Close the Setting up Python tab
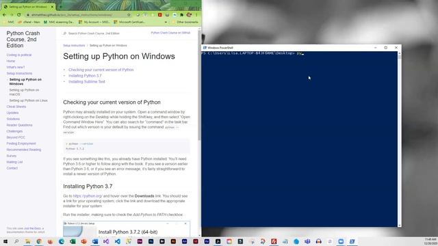The width and height of the screenshot is (438, 246). pos(52,7)
